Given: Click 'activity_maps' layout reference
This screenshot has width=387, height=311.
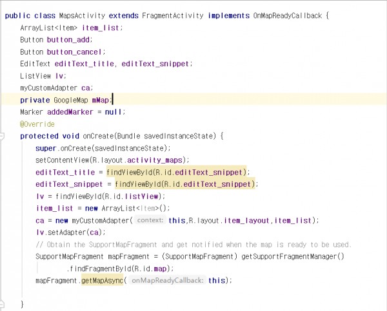Looking at the screenshot, I should click(155, 160).
